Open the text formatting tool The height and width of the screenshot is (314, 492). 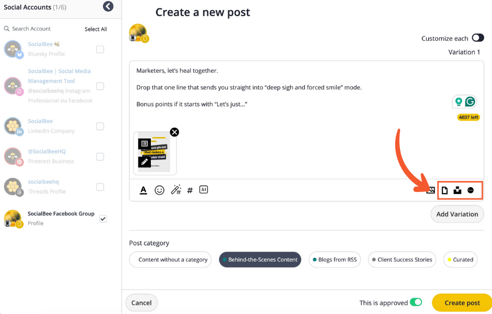(x=143, y=190)
